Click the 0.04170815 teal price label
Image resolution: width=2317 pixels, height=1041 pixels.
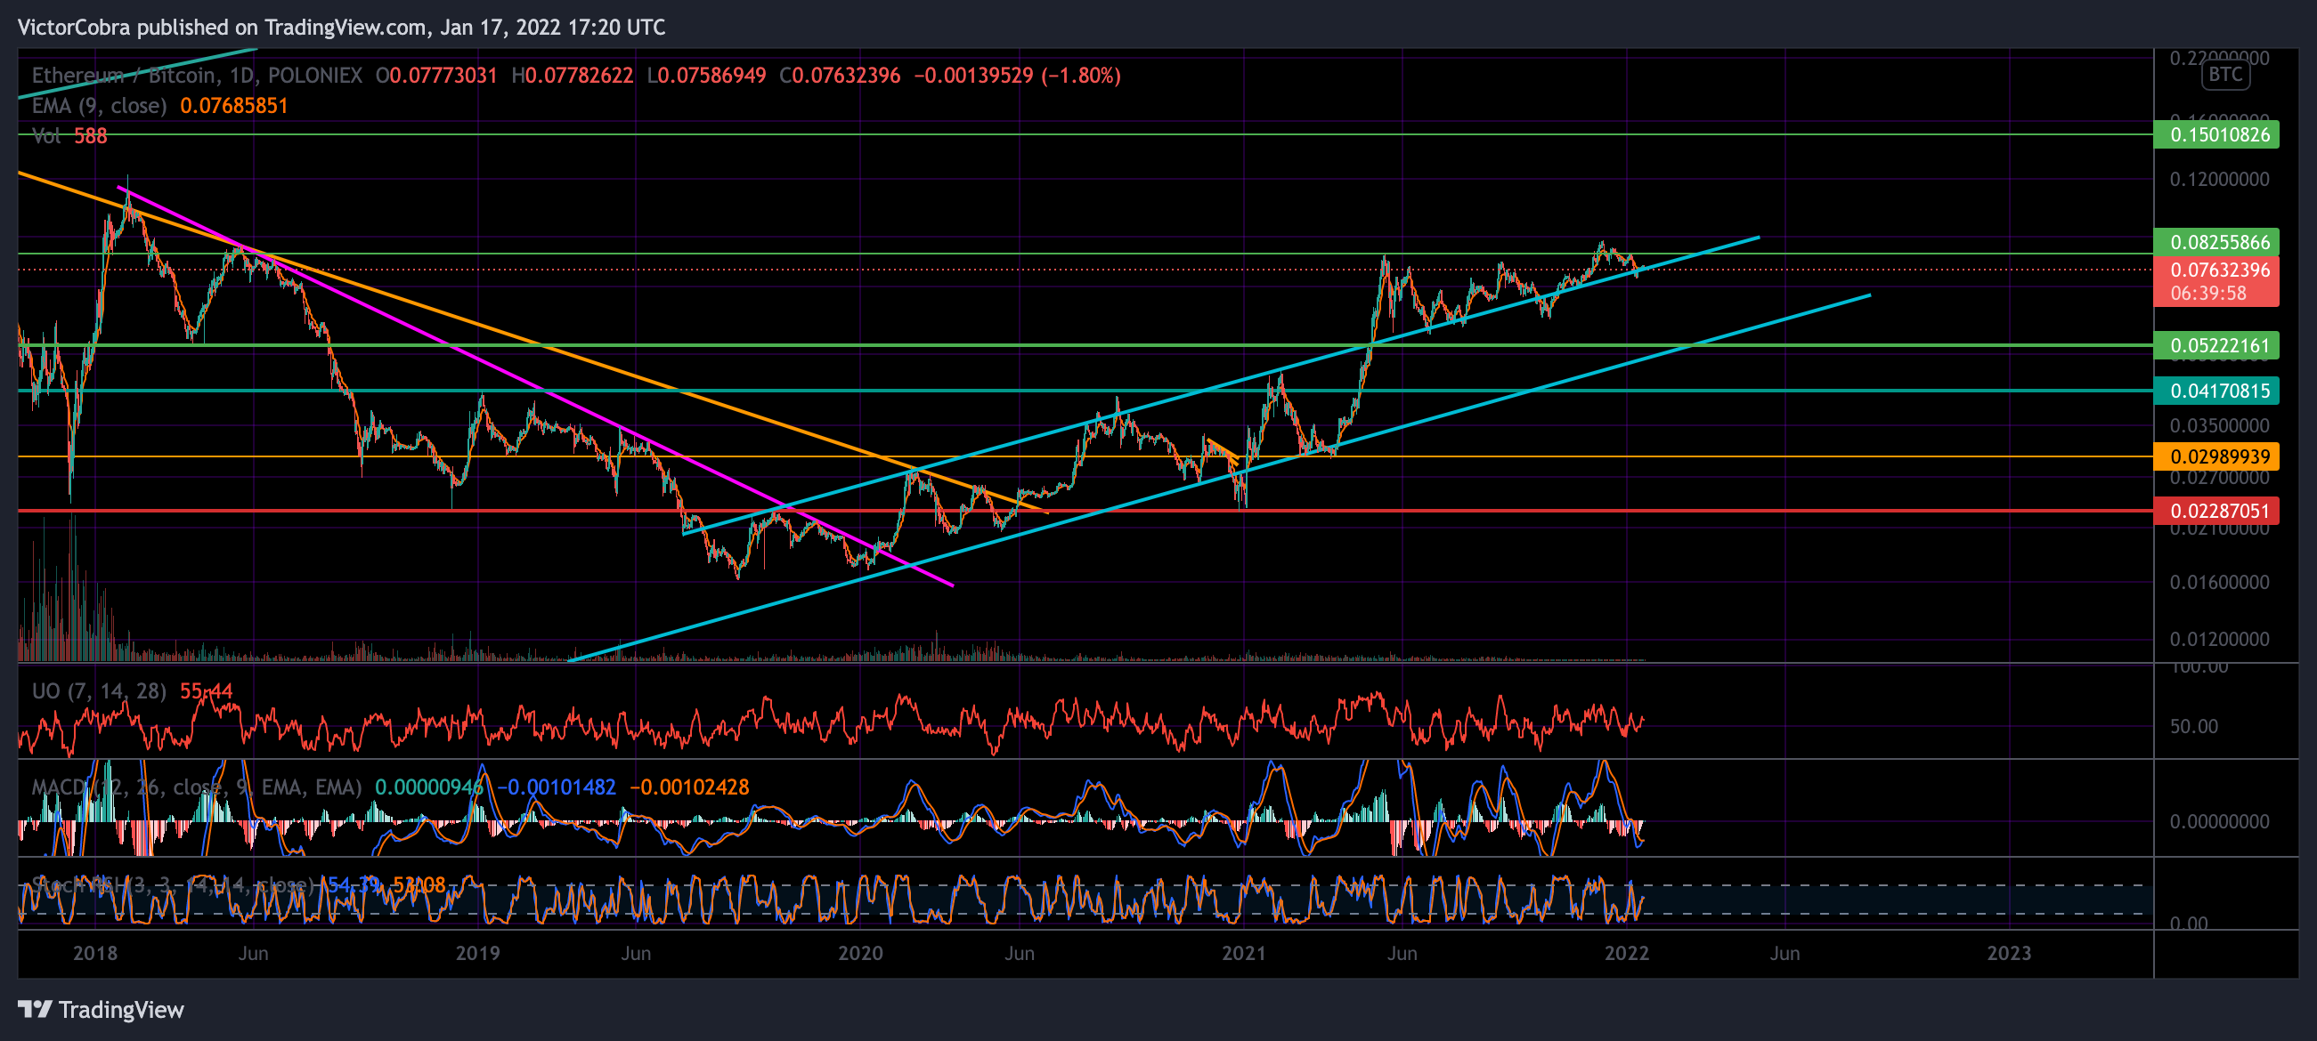[x=2216, y=390]
